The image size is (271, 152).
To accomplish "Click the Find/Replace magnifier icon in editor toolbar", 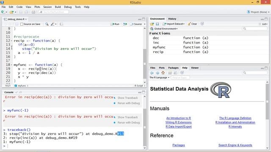I will 47,24.
